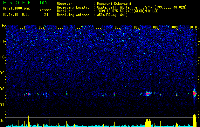This screenshot has width=200, height=127.
Task: Click the Receiver label
Action: pyautogui.click(x=65, y=11)
